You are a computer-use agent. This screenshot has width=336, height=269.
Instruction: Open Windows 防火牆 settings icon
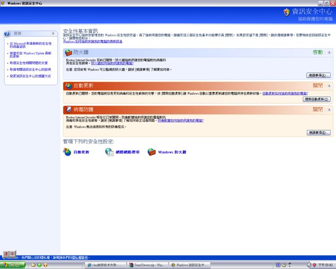(152, 152)
